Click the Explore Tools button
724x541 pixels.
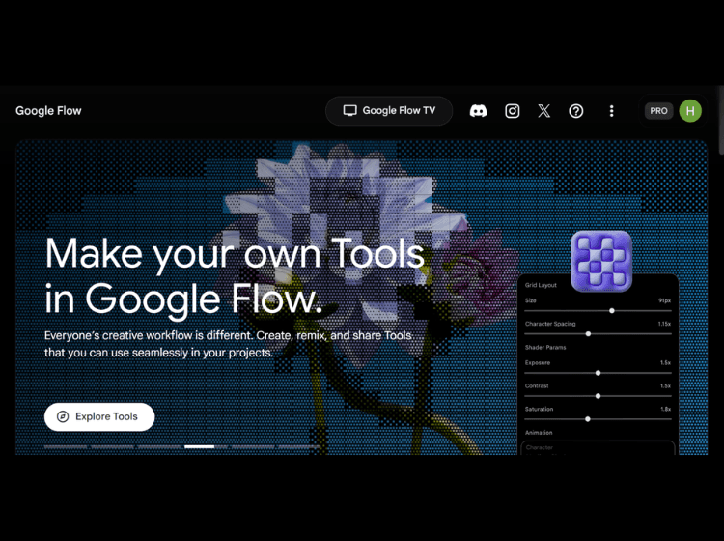[x=99, y=416]
